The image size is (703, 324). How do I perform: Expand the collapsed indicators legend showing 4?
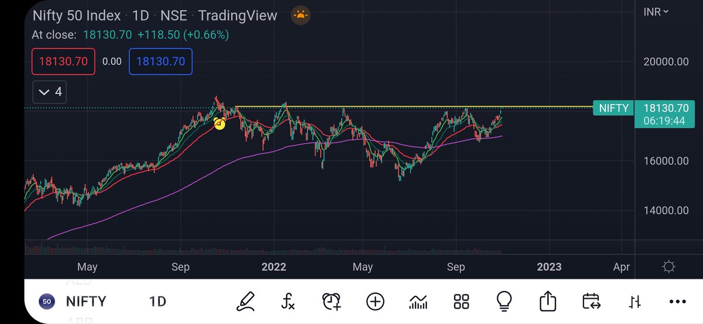(49, 92)
